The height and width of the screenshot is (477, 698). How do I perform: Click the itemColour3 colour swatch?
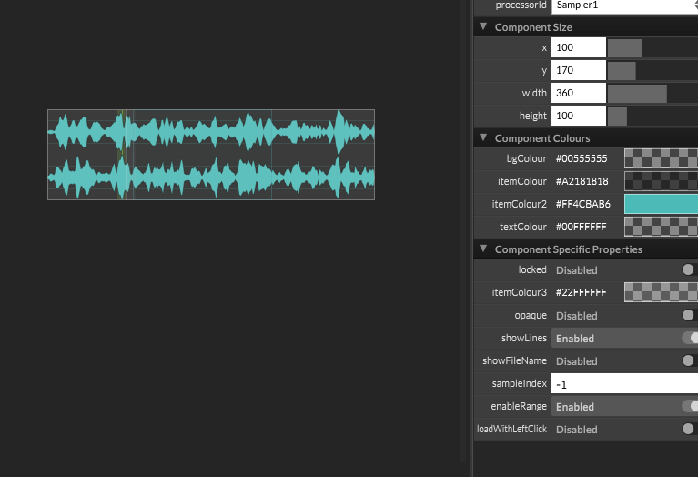660,292
